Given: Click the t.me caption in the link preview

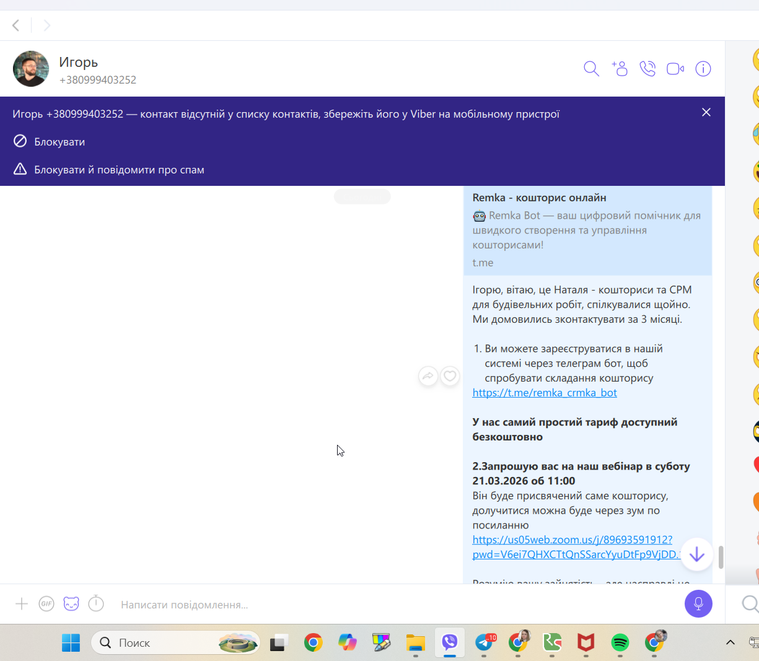Looking at the screenshot, I should (x=483, y=263).
